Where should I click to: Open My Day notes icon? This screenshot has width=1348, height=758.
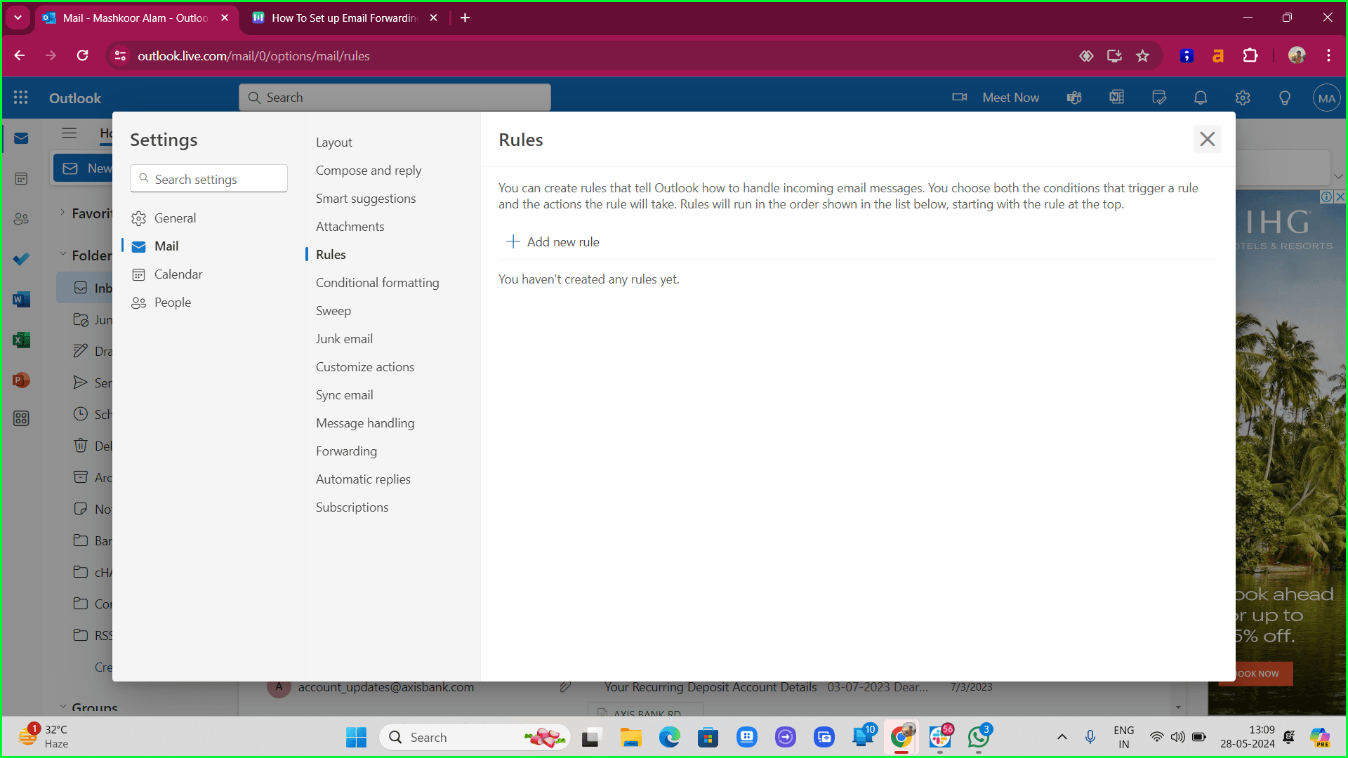tap(1159, 98)
